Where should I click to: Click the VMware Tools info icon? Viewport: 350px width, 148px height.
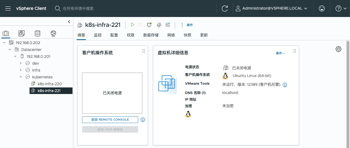[285, 85]
